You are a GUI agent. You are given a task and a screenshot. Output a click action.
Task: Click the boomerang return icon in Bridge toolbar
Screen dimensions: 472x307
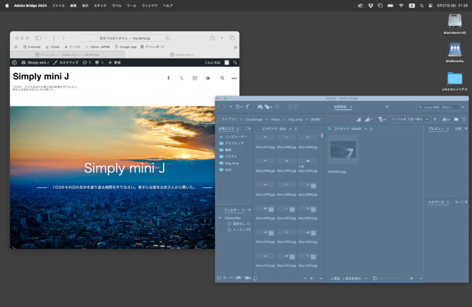(248, 107)
